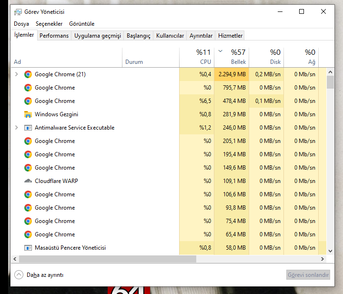
Task: Click the %6,5 CPU cell
Action: point(197,101)
